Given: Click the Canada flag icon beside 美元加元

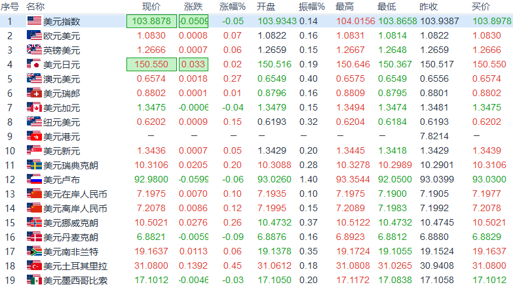Looking at the screenshot, I should tap(34, 107).
